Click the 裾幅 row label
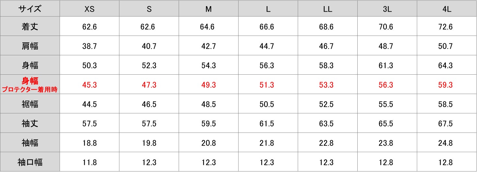The height and width of the screenshot is (172, 477). [30, 104]
